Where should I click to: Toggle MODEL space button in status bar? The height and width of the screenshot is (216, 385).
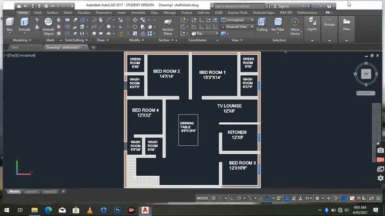[x=203, y=198]
